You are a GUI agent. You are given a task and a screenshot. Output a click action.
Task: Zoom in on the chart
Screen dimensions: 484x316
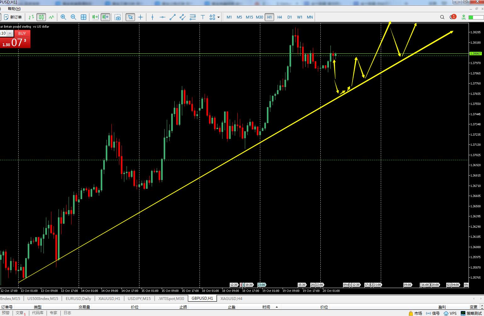point(63,17)
